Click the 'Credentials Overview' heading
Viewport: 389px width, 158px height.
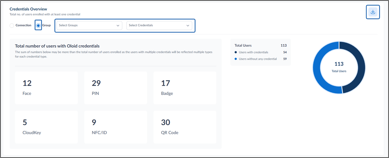28,9
